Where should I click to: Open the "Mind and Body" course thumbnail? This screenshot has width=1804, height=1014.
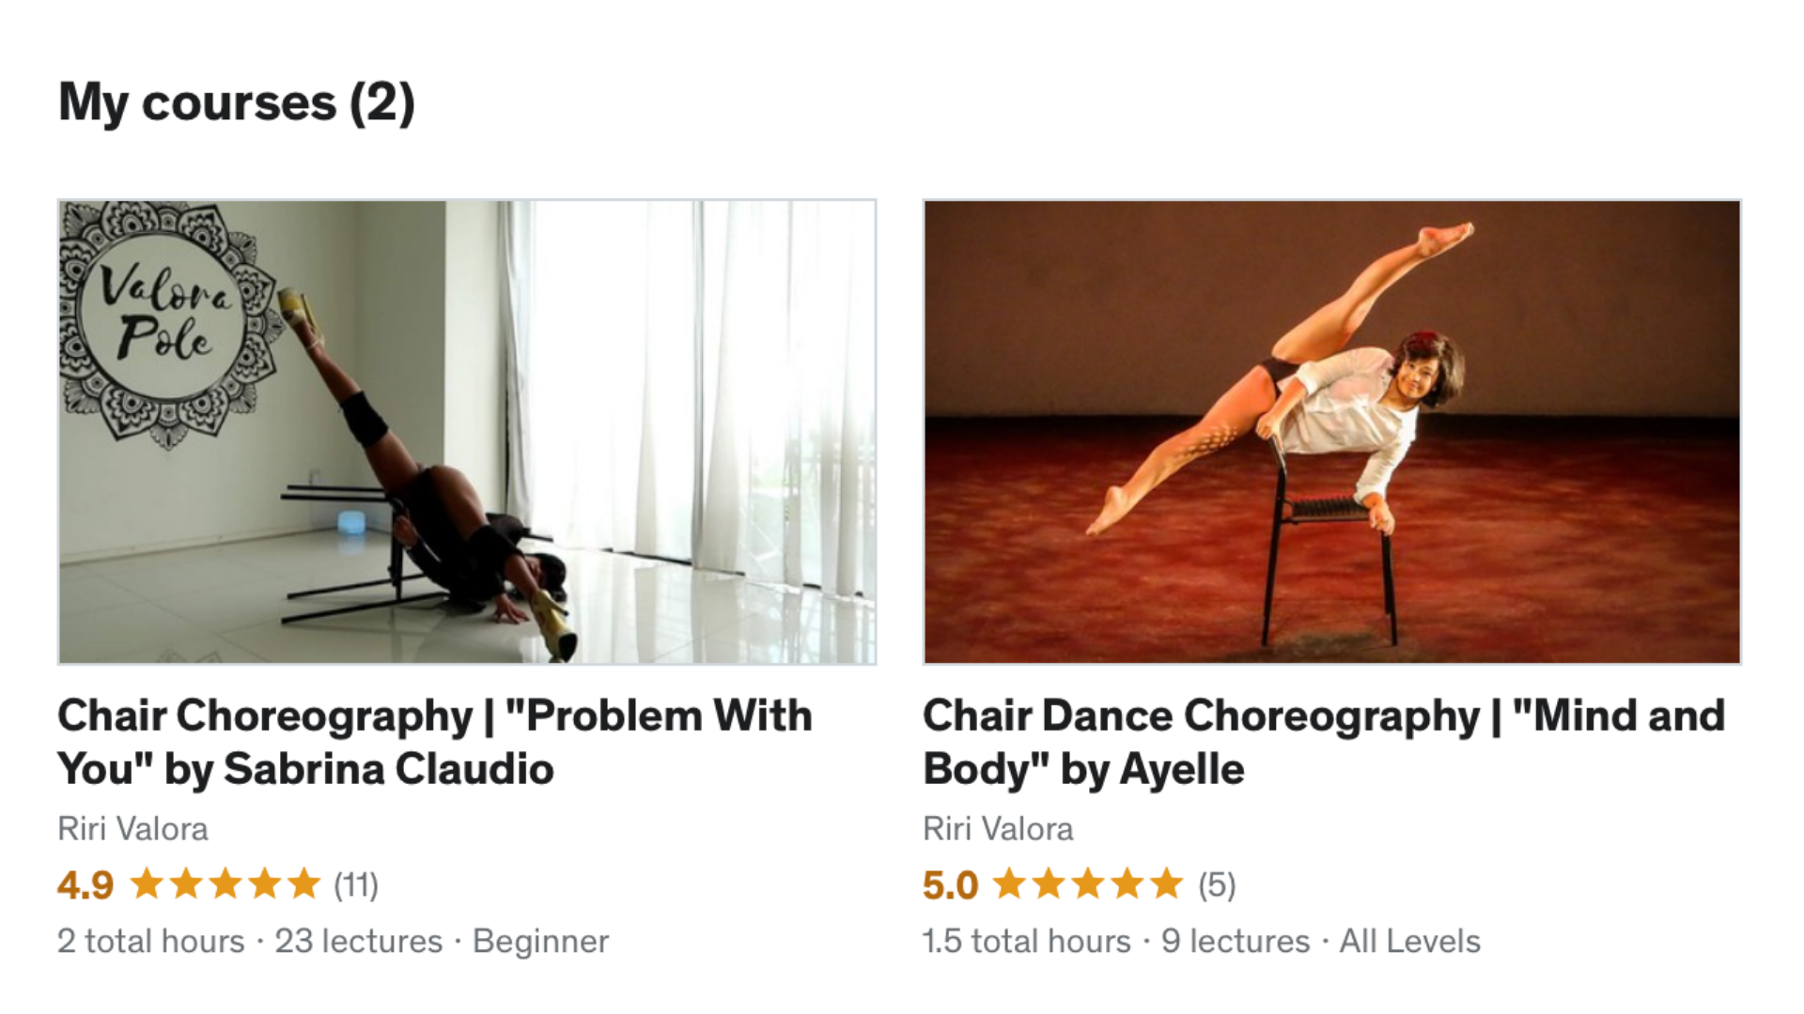pyautogui.click(x=1332, y=432)
